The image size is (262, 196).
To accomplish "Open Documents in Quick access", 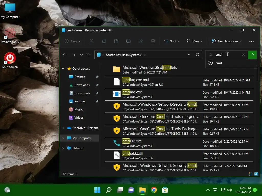I will (x=82, y=93).
